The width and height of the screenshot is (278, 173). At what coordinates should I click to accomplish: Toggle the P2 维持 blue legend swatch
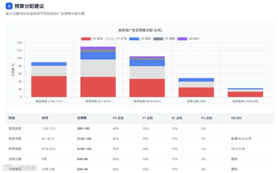(134, 39)
